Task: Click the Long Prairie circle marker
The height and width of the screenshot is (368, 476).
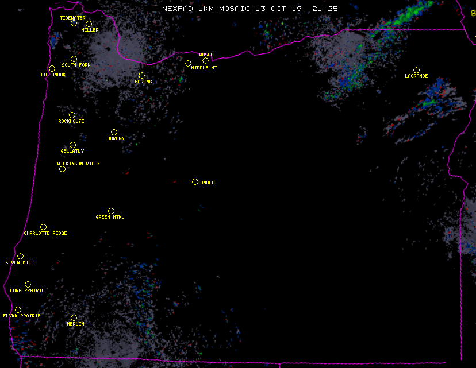Action: [x=28, y=284]
